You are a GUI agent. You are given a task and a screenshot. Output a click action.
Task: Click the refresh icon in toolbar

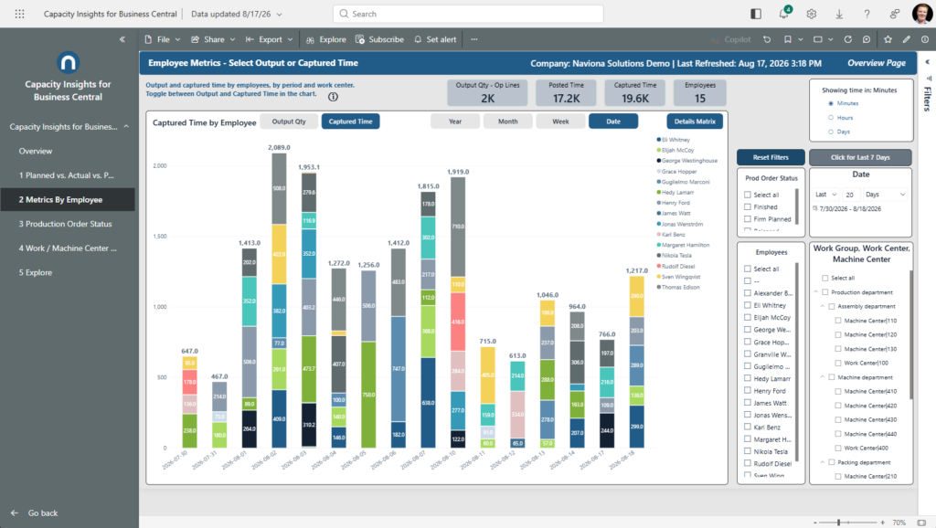pos(847,39)
